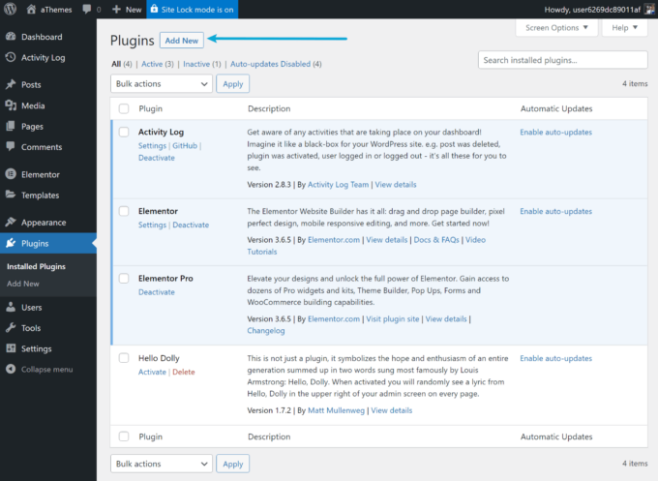Open the top Bulk actions dropdown
Viewport: 658px width, 481px height.
pos(162,83)
